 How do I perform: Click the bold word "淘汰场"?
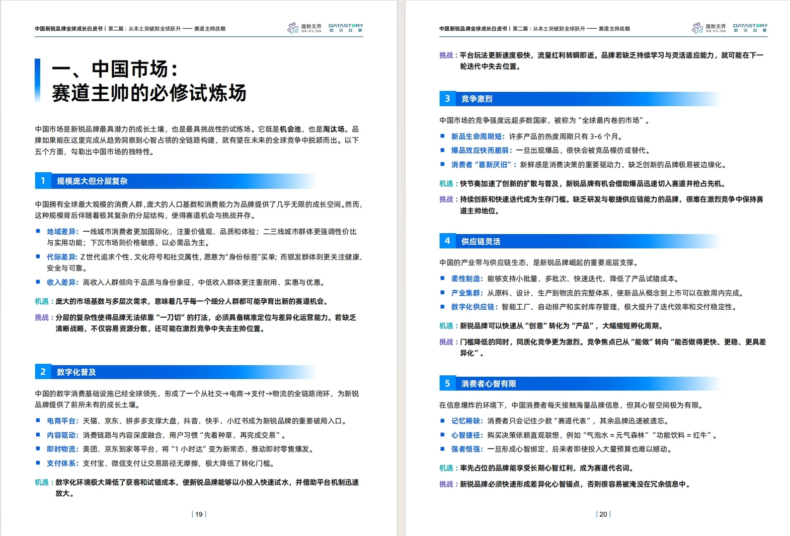point(333,129)
